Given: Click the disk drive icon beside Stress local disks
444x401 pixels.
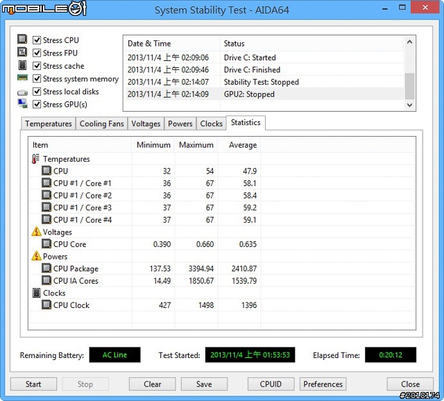Looking at the screenshot, I should 22,92.
